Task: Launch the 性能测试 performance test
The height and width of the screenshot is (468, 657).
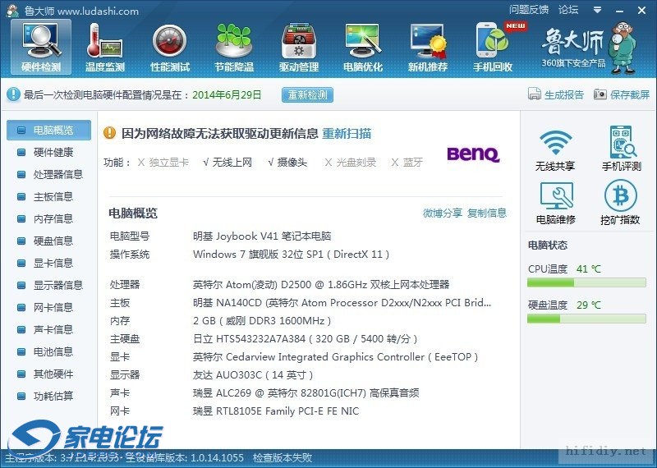Action: [x=170, y=47]
